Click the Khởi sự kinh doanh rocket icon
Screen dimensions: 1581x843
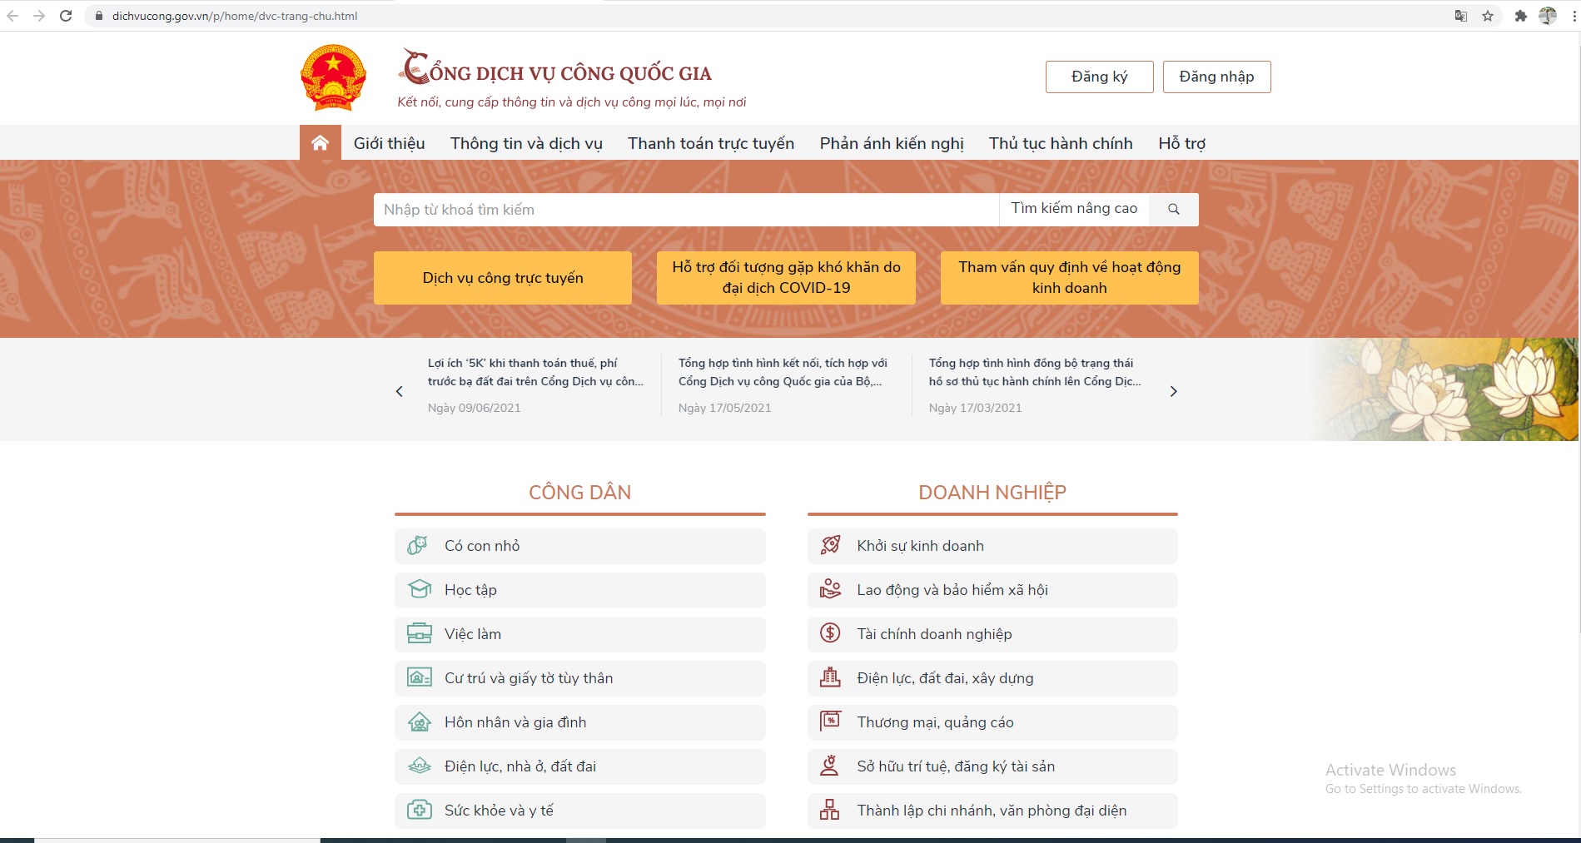pos(831,545)
